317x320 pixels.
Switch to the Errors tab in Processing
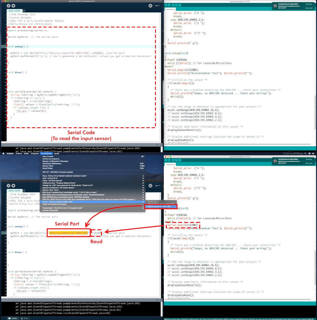click(x=24, y=318)
